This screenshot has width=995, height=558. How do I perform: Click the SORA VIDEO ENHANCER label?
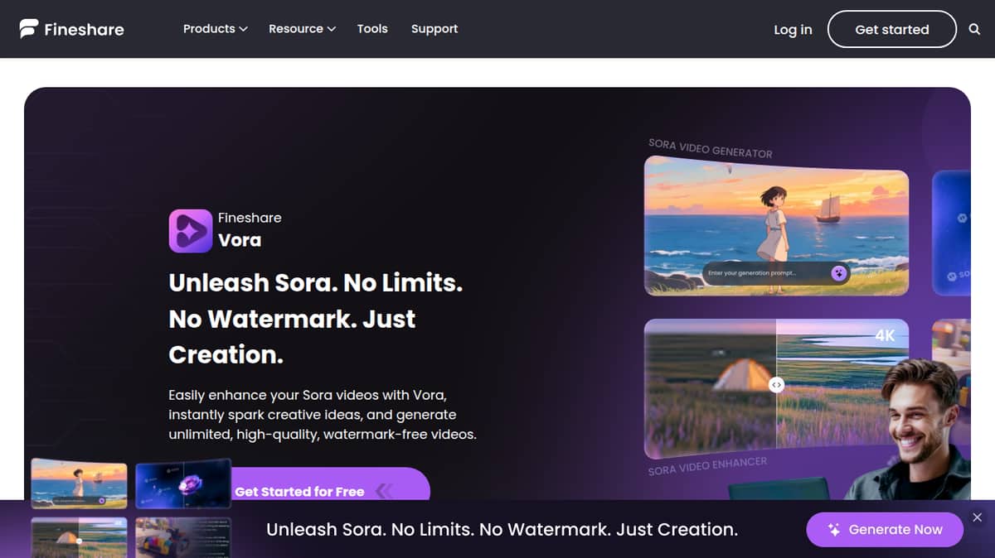click(707, 466)
